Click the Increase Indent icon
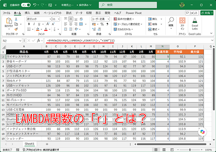This screenshot has height=152, width=216. pyautogui.click(x=71, y=29)
